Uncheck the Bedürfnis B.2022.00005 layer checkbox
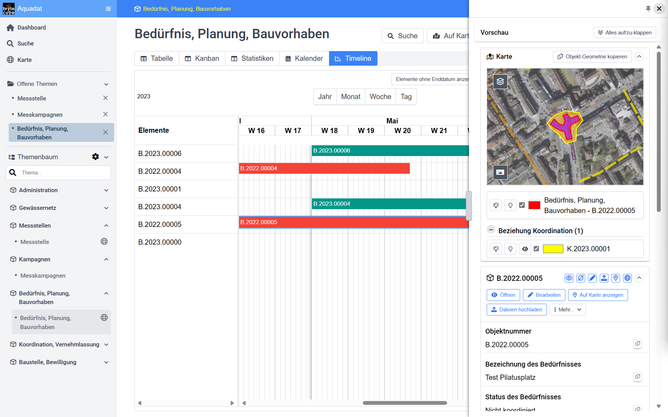Image resolution: width=668 pixels, height=417 pixels. click(x=522, y=205)
